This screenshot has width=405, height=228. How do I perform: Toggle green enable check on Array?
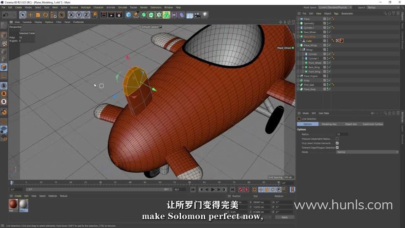pyautogui.click(x=329, y=80)
